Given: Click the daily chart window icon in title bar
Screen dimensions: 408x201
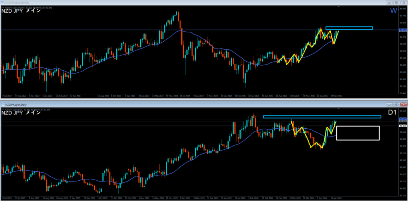Looking at the screenshot, I should point(3,104).
